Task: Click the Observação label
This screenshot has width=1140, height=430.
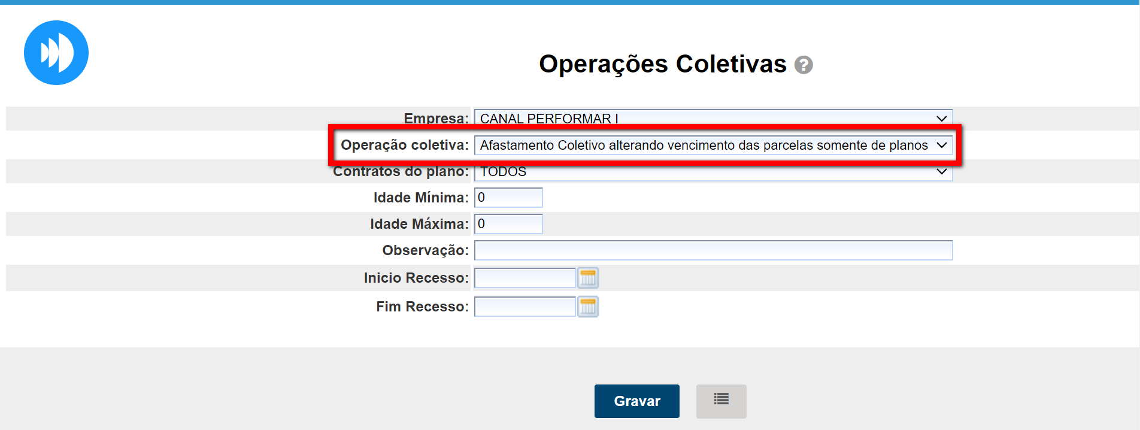Action: tap(425, 250)
